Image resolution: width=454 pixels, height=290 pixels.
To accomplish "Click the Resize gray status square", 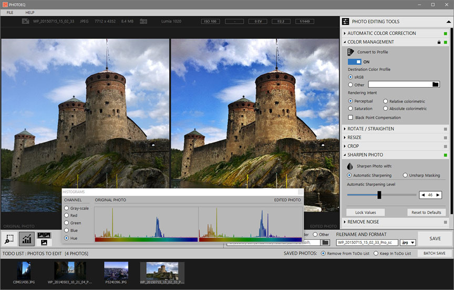I will tap(445, 138).
